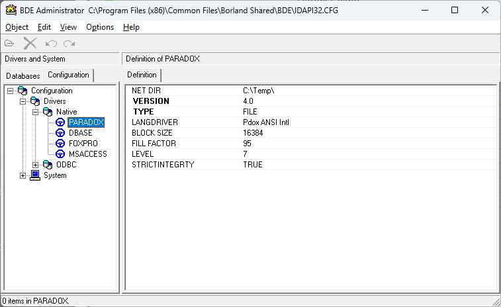Click the Configuration root node icon

23,91
